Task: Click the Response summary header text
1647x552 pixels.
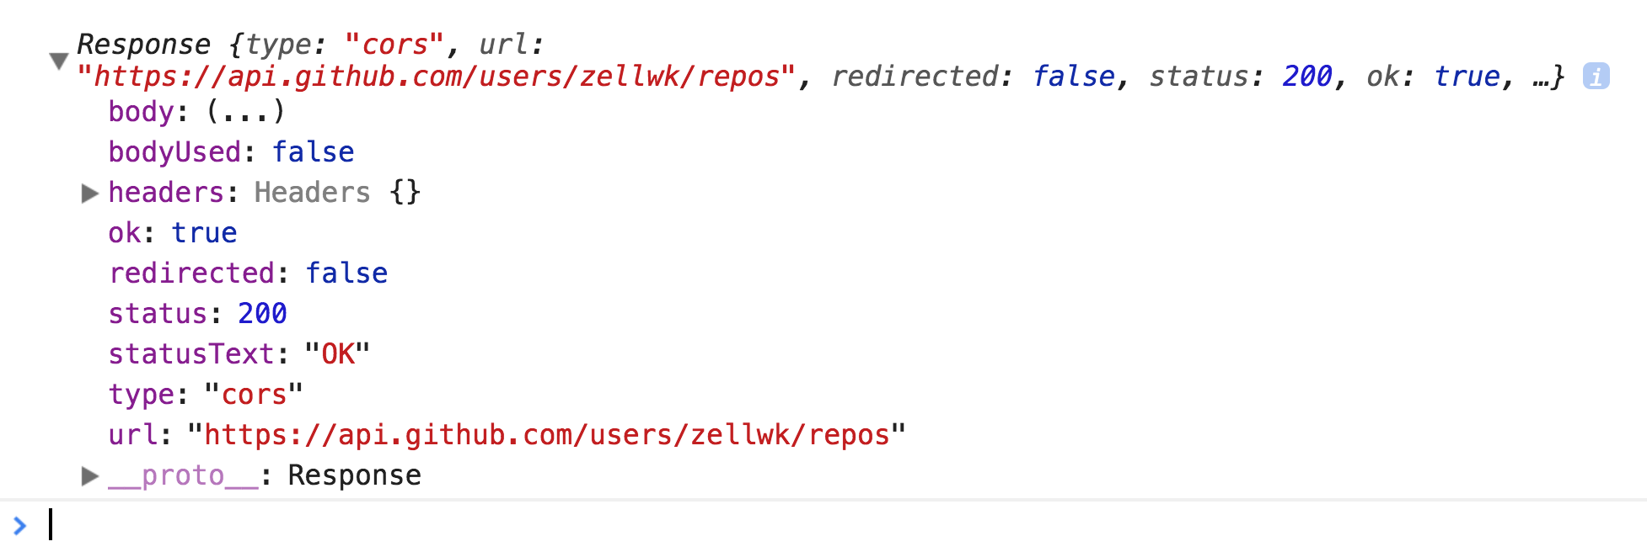Action: pos(144,45)
